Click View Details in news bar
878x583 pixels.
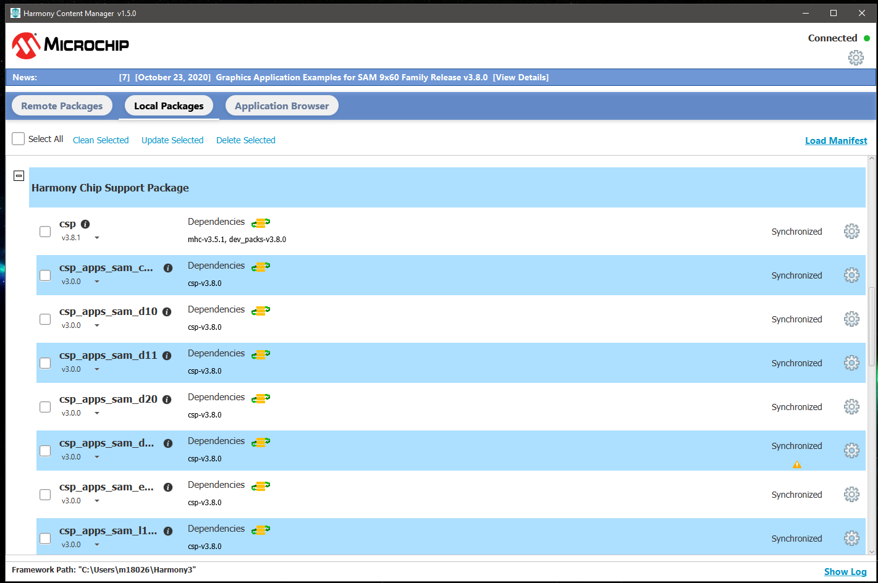[x=521, y=77]
